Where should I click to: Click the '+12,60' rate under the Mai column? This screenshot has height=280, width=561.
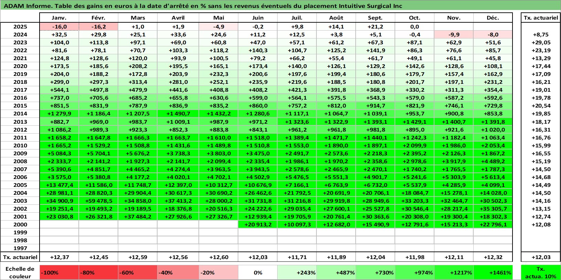(x=218, y=257)
